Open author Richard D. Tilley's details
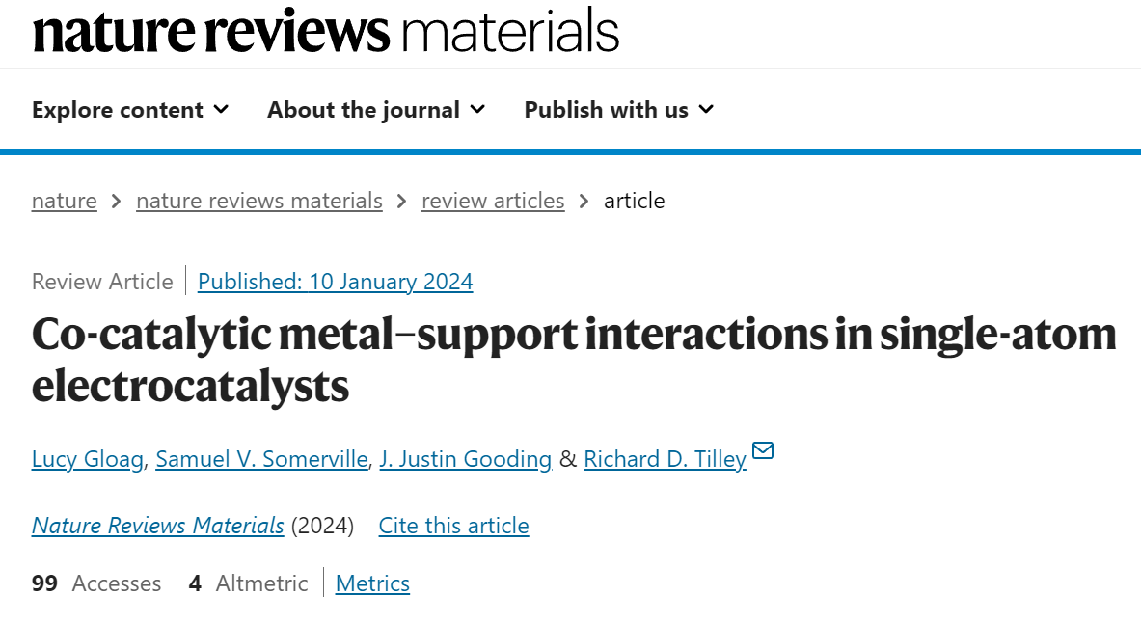 (666, 459)
